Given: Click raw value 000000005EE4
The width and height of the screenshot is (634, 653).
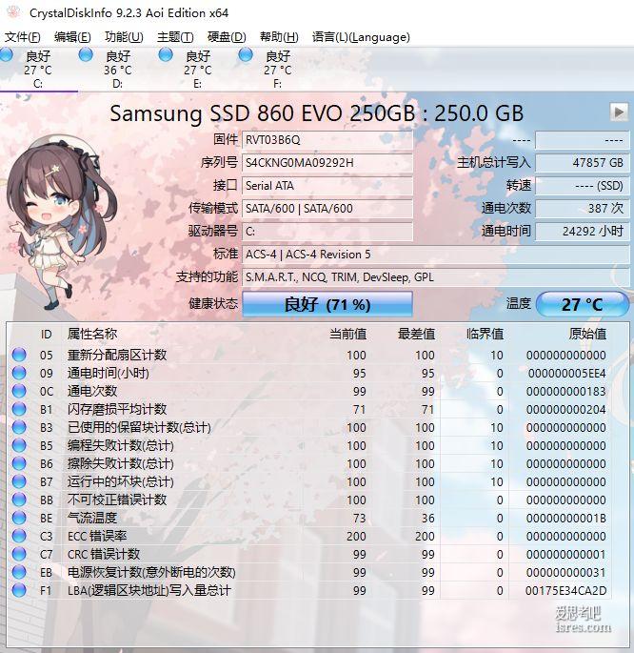Looking at the screenshot, I should click(567, 373).
